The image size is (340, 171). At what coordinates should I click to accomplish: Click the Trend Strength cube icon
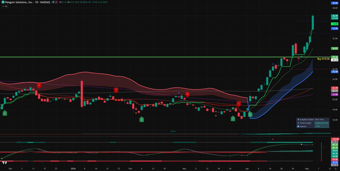298,123
